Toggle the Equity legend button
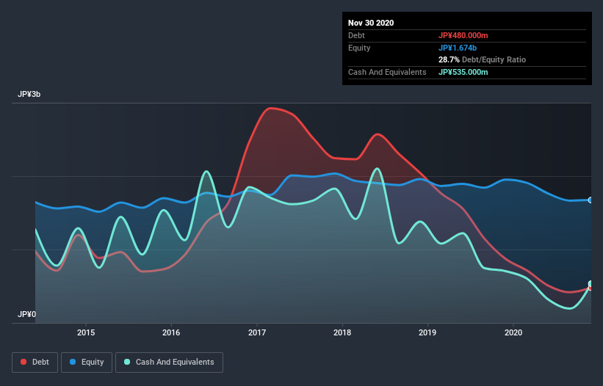603x386 pixels. (x=87, y=363)
